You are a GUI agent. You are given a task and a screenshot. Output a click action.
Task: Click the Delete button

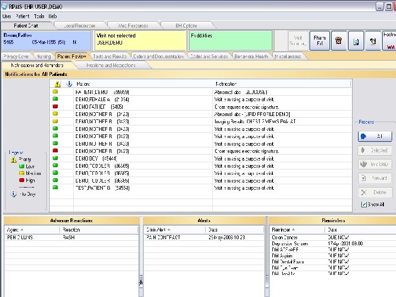click(x=375, y=193)
